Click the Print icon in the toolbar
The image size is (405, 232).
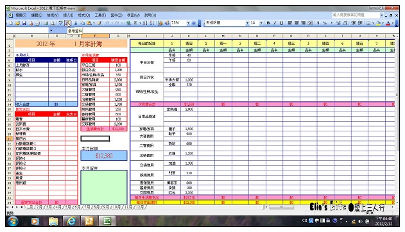pos(46,23)
